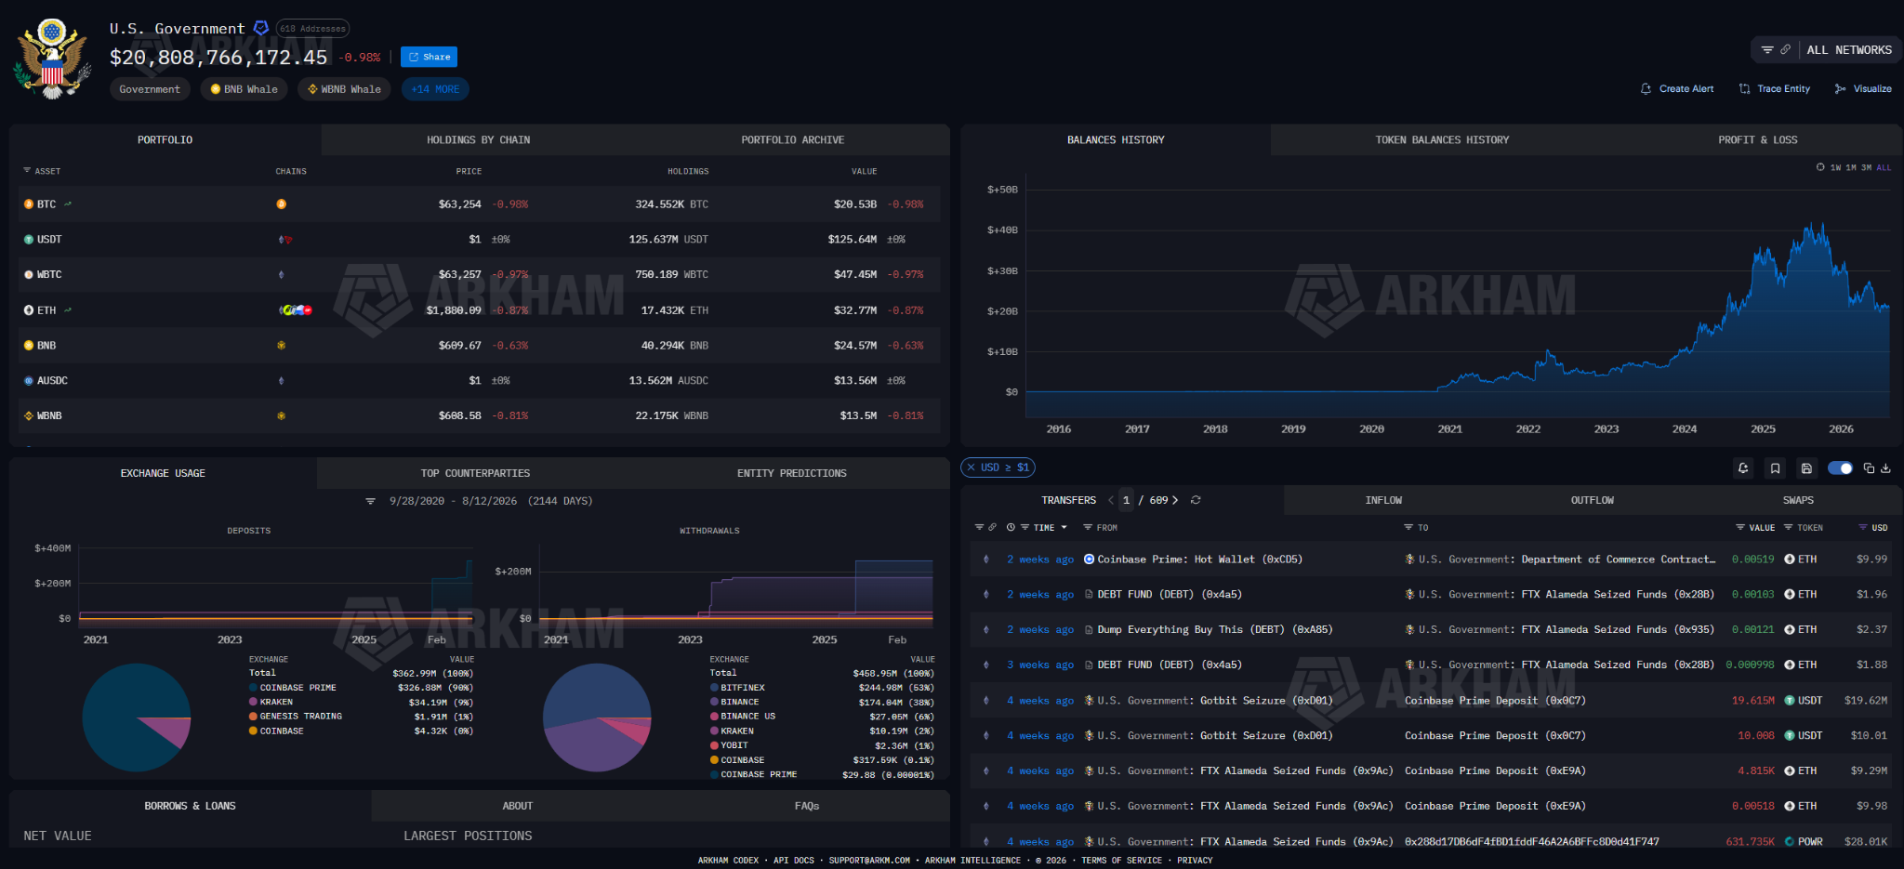Viewport: 1904px width, 869px height.
Task: Switch to the Outflow tab
Action: (x=1592, y=501)
